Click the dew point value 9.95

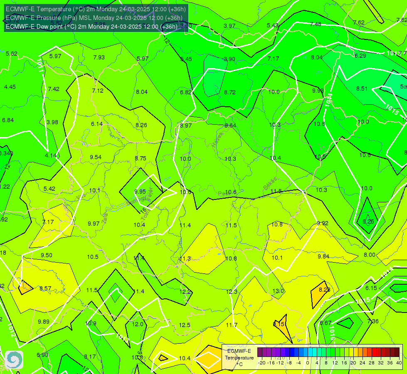[140, 192]
